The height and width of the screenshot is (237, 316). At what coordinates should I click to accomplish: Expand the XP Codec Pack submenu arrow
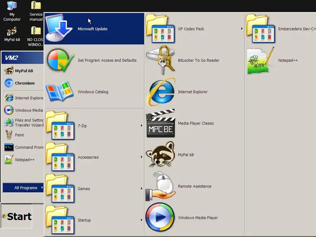[242, 28]
